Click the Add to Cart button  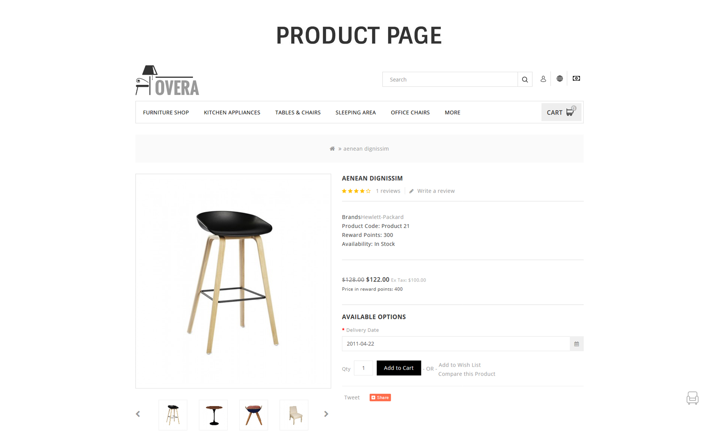399,368
